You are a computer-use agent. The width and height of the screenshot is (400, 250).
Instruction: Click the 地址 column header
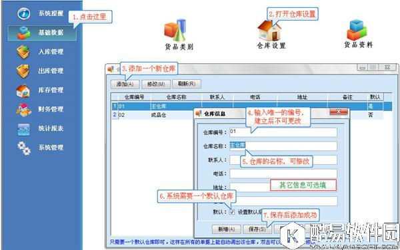tap(302, 97)
